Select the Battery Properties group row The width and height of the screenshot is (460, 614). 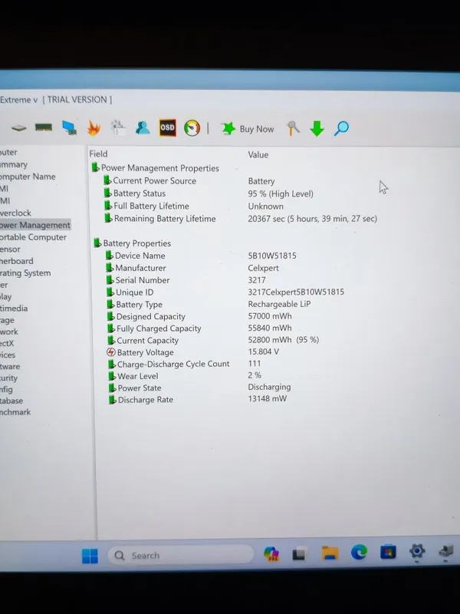pyautogui.click(x=132, y=243)
